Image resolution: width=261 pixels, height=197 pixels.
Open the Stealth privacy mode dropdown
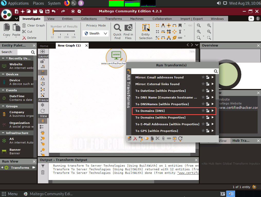pos(96,33)
